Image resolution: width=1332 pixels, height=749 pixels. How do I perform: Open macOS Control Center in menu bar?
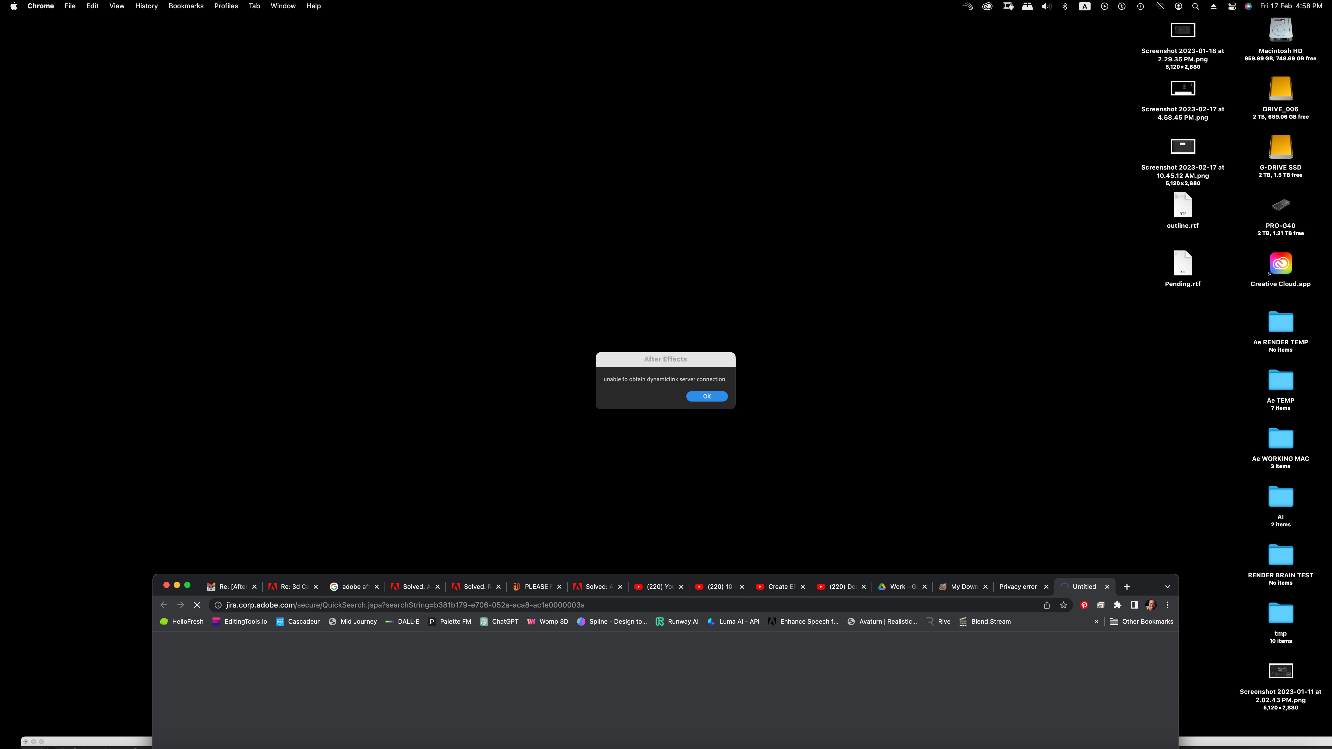pyautogui.click(x=1232, y=6)
